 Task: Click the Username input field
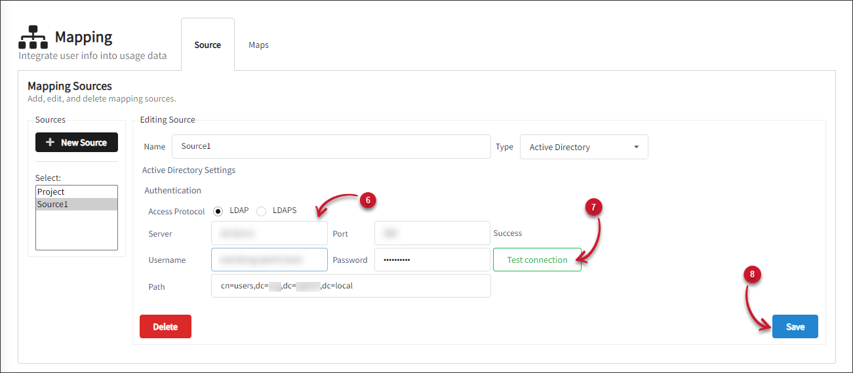269,260
